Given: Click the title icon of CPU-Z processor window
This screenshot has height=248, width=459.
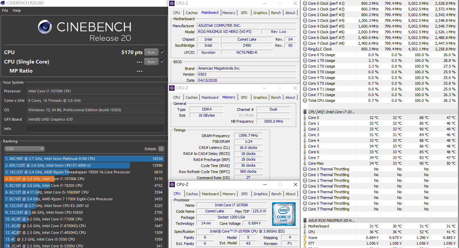Looking at the screenshot, I should [x=173, y=184].
